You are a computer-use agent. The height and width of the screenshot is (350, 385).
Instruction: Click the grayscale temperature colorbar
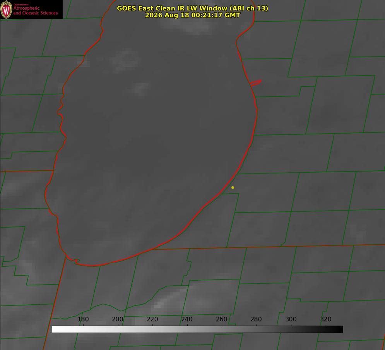197,329
